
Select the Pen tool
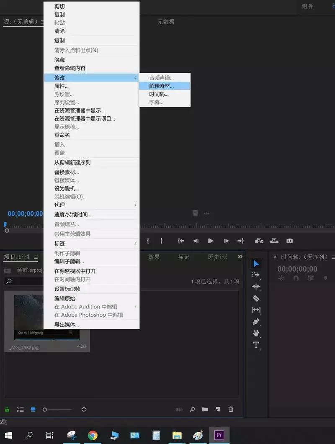pos(256,321)
